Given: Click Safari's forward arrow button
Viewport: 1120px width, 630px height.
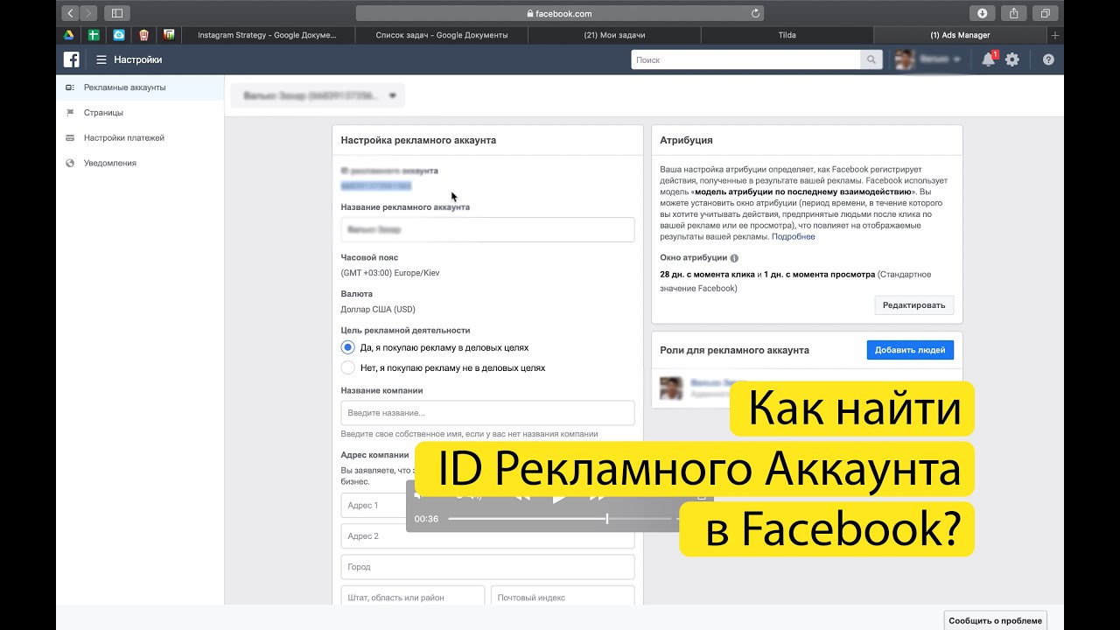Looking at the screenshot, I should pos(88,13).
